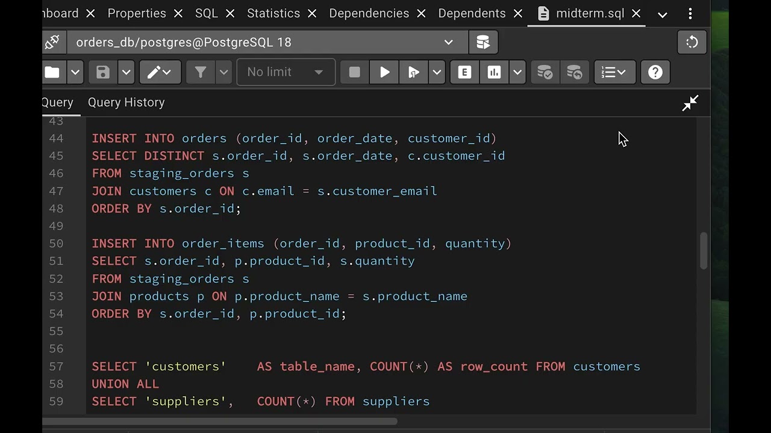Click the Commit transaction icon
Image resolution: width=771 pixels, height=433 pixels.
545,72
